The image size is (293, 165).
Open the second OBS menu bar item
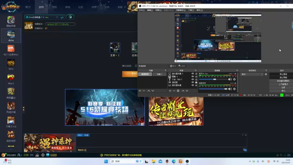150,10
